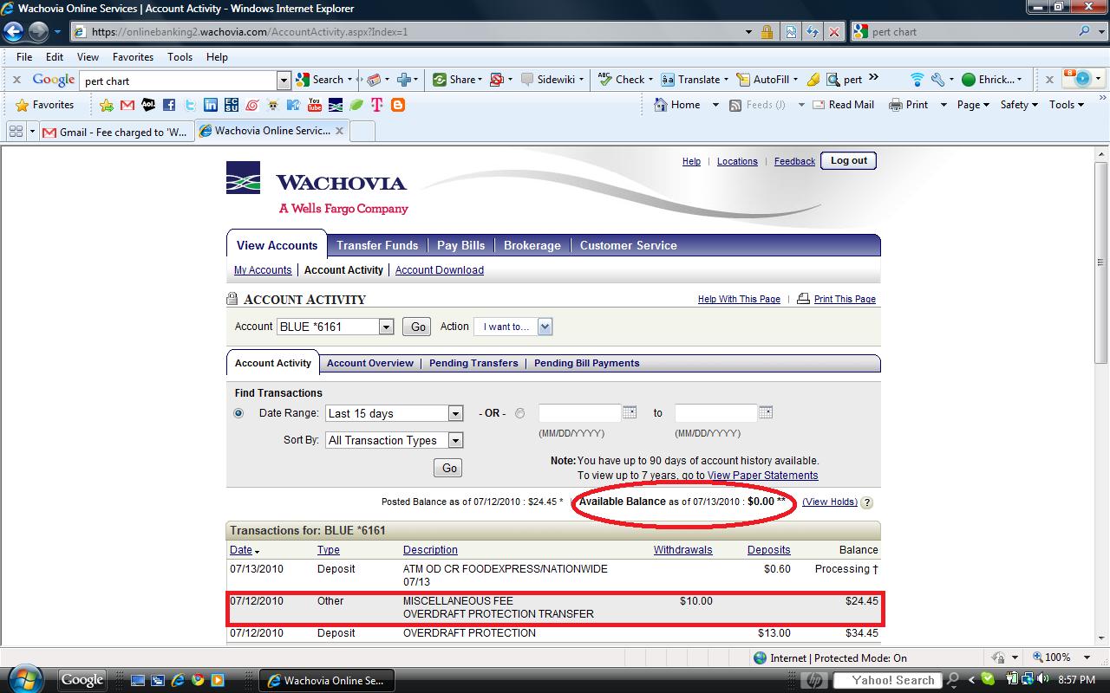The image size is (1110, 693).
Task: Open the Gmail favorites bar icon
Action: (127, 105)
